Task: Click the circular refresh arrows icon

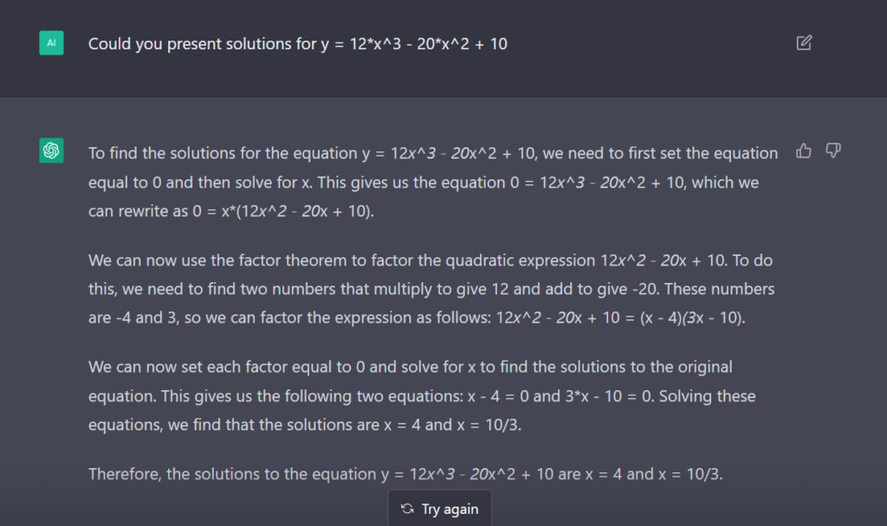Action: tap(407, 509)
